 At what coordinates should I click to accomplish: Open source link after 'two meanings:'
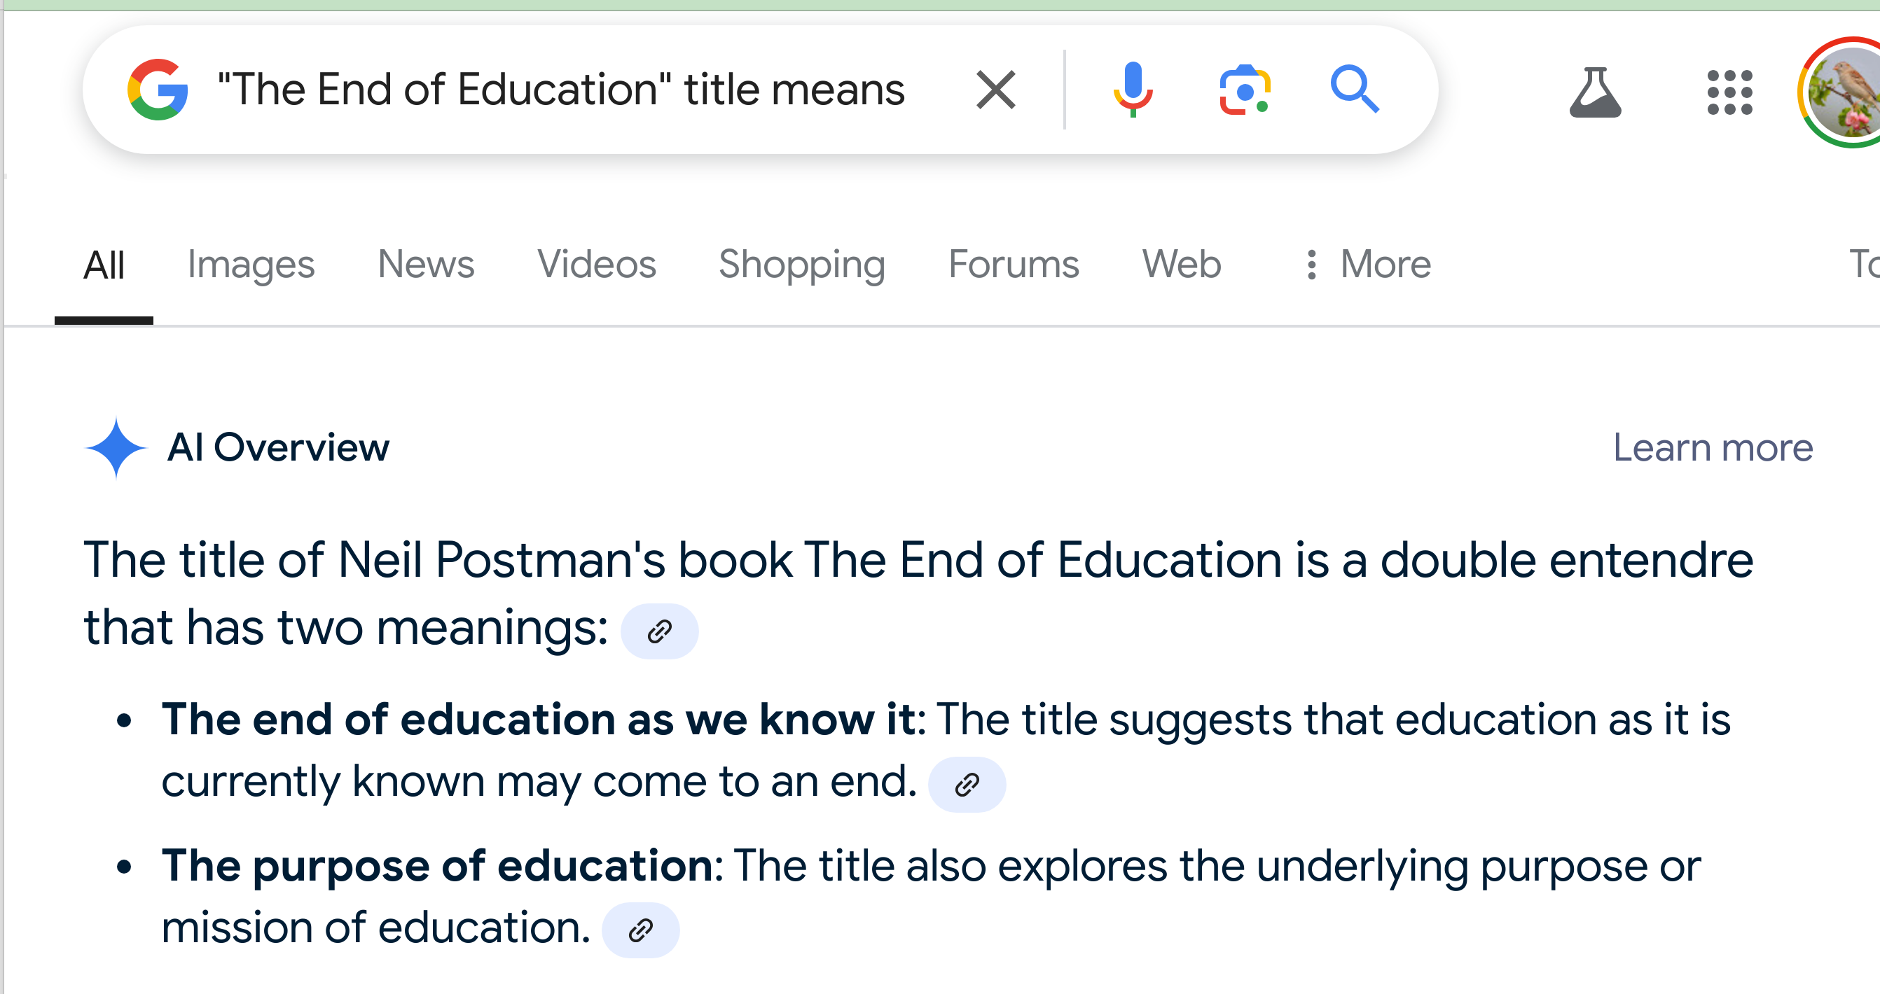[x=659, y=631]
